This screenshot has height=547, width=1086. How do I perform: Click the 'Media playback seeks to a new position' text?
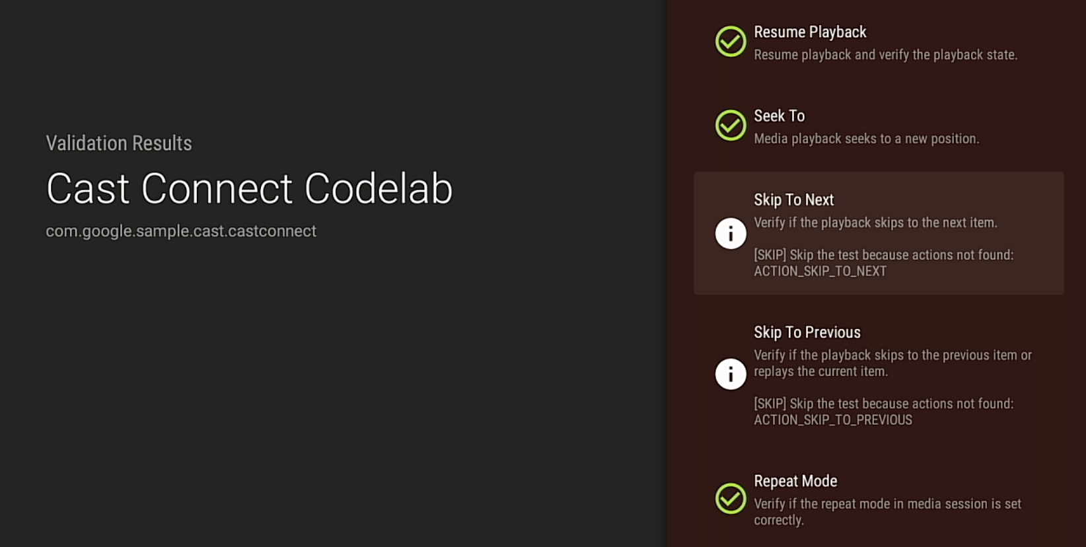866,139
